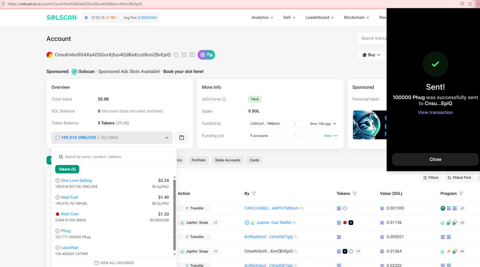Click the Mad Coin red token icon
The height and width of the screenshot is (267, 480).
[58, 214]
